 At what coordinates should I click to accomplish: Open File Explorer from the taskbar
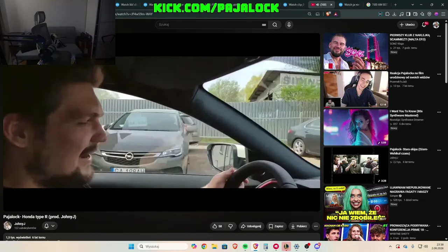click(214, 246)
